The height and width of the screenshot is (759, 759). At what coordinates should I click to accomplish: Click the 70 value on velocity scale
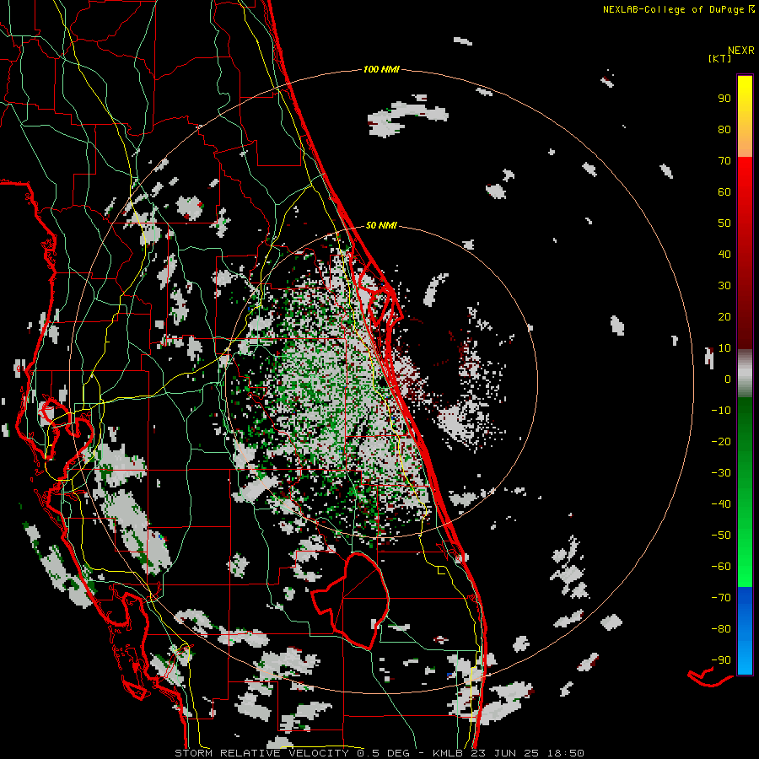(x=724, y=161)
